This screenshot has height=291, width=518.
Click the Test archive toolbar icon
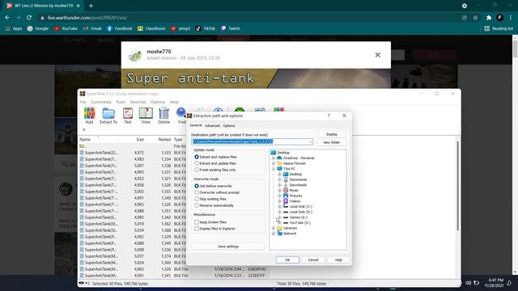coord(128,116)
